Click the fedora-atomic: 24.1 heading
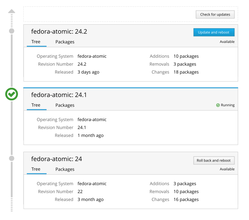 click(x=59, y=95)
